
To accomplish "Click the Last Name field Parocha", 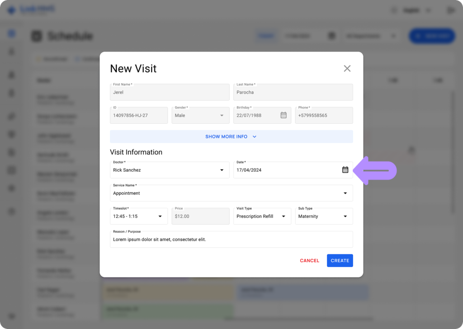I will pos(293,92).
